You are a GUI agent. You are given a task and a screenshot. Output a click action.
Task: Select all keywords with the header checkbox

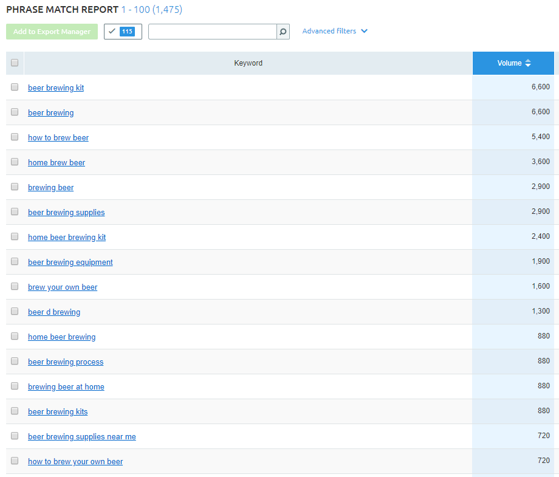[14, 63]
